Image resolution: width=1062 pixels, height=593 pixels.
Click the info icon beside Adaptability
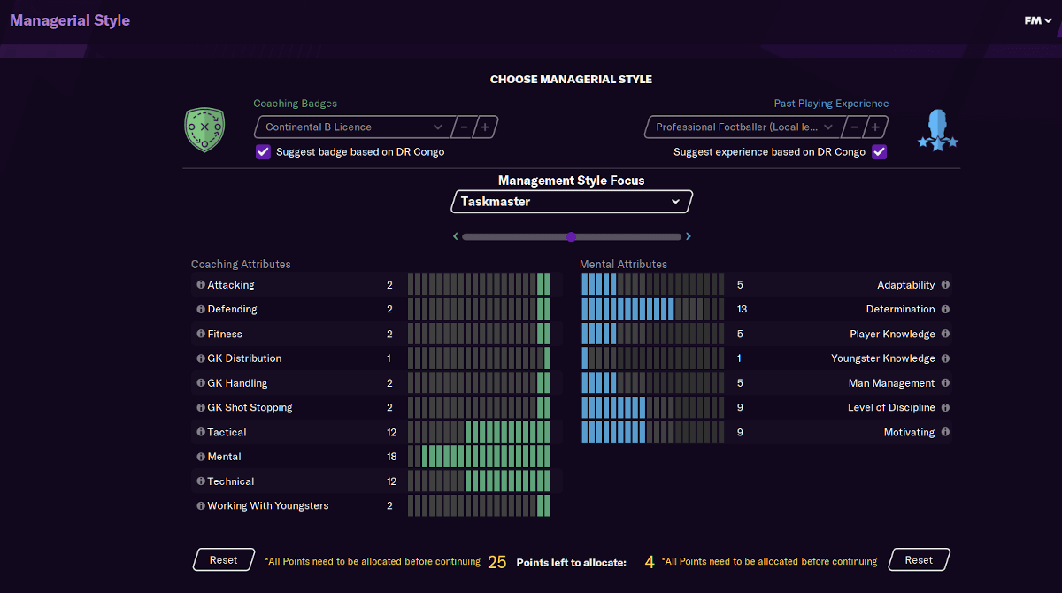point(945,285)
